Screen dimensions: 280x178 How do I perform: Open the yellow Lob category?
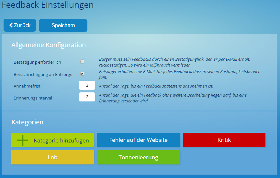click(52, 157)
